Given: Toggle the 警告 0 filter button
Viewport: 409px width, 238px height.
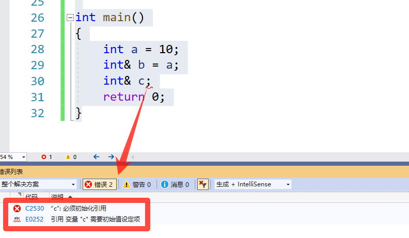Looking at the screenshot, I should [x=137, y=184].
